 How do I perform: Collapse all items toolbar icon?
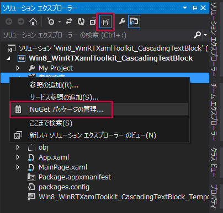[93, 21]
